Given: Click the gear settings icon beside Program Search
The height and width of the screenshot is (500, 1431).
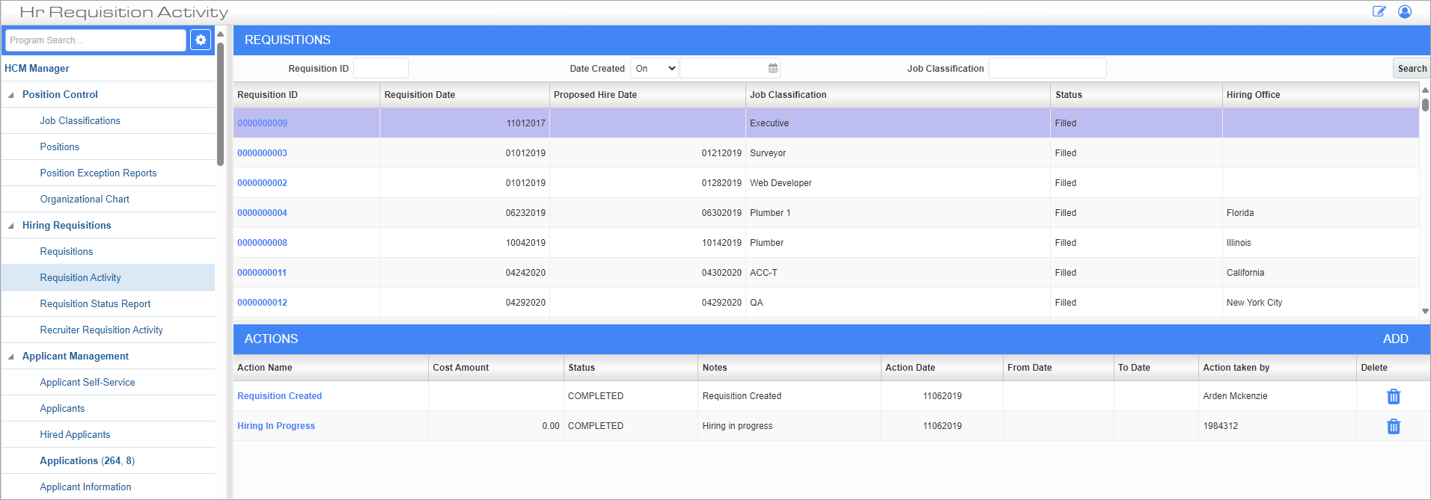Looking at the screenshot, I should 201,40.
